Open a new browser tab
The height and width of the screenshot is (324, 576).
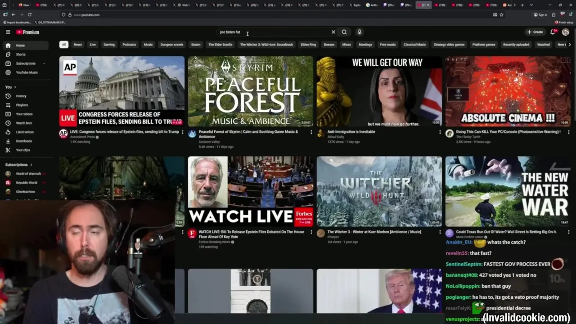pos(522,5)
